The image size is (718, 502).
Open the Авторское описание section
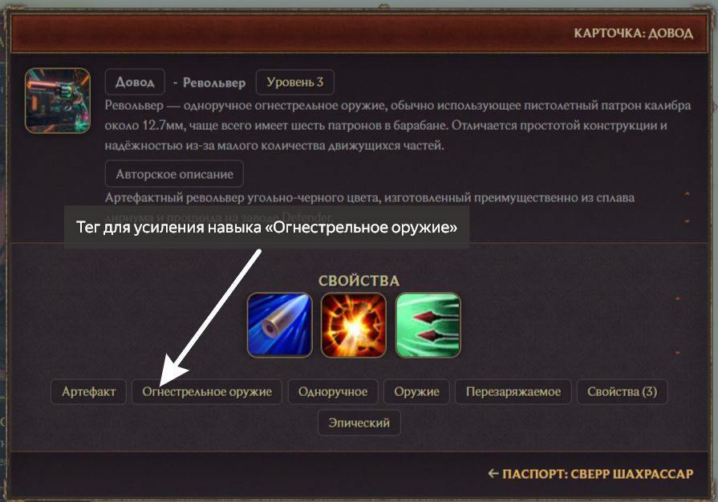tap(174, 174)
